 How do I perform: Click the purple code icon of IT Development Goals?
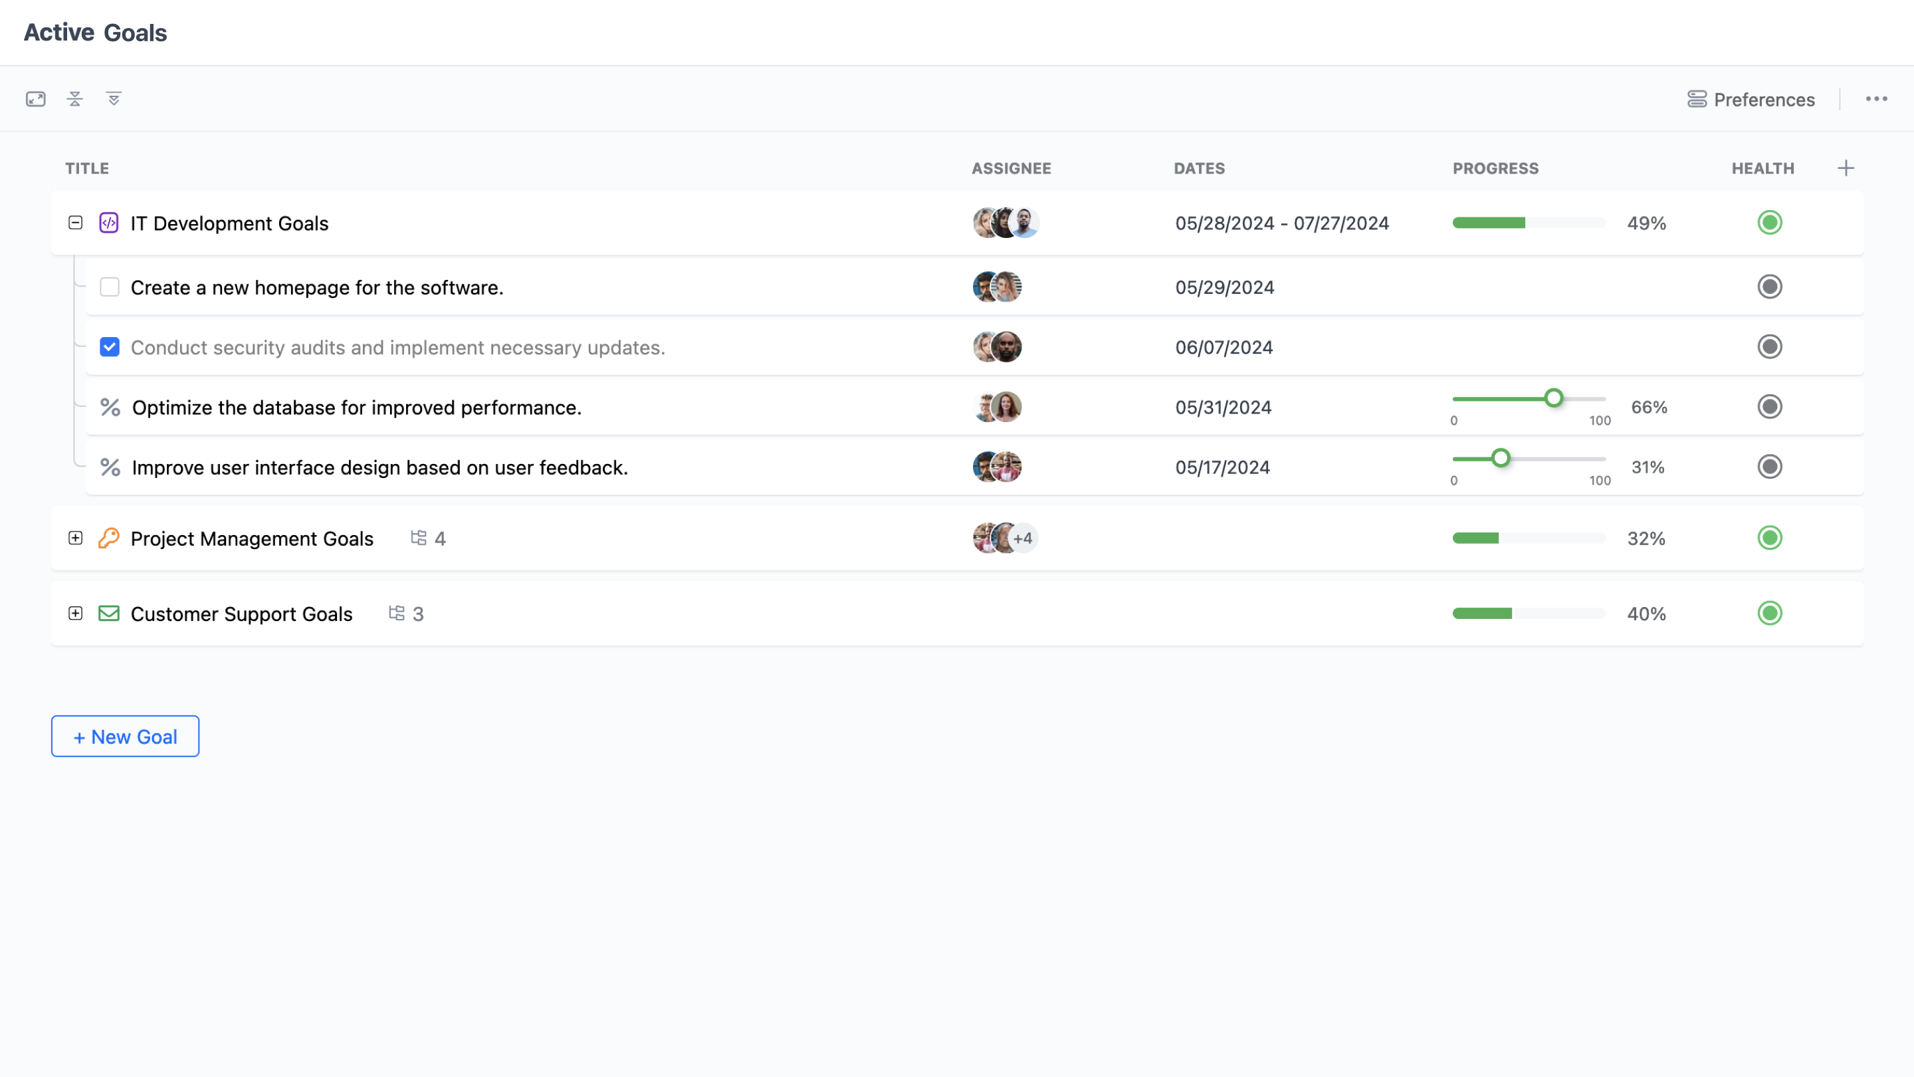pyautogui.click(x=108, y=222)
